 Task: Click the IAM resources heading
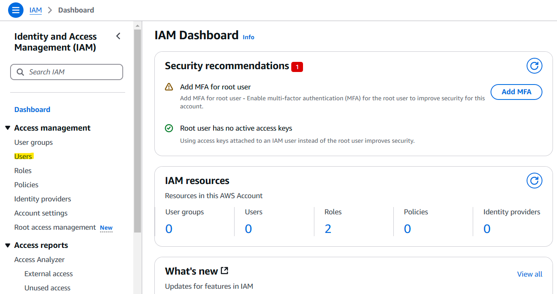197,181
